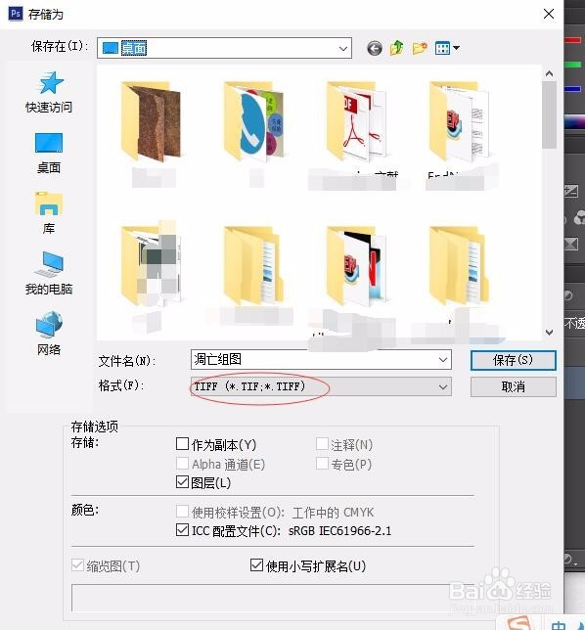
Task: Click the 缩览图(T) checkbox
Action: pyautogui.click(x=77, y=565)
